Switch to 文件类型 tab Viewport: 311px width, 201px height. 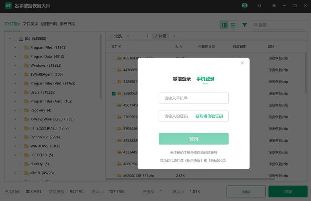[31, 24]
